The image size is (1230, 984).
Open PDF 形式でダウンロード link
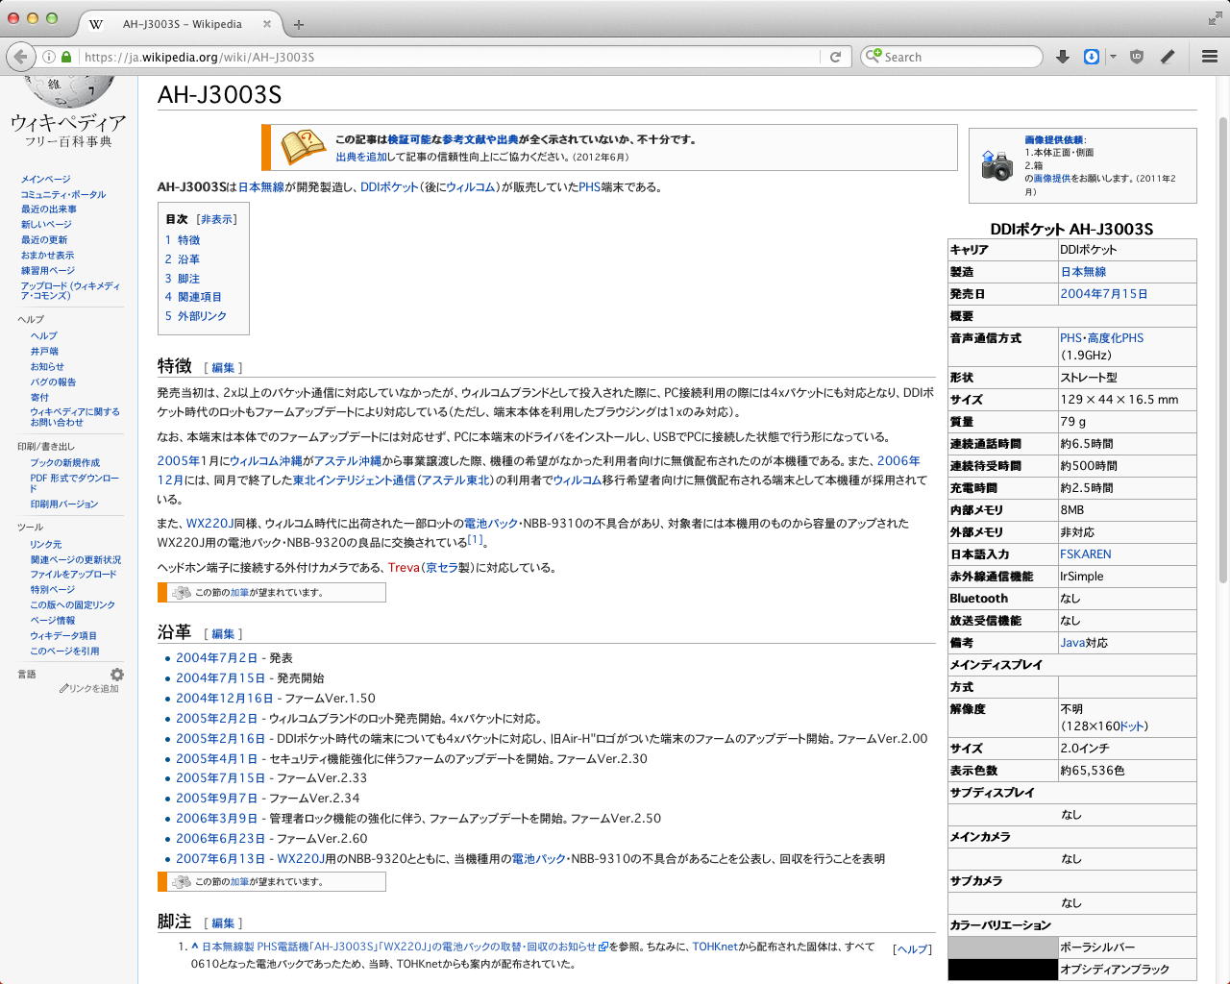pos(75,482)
